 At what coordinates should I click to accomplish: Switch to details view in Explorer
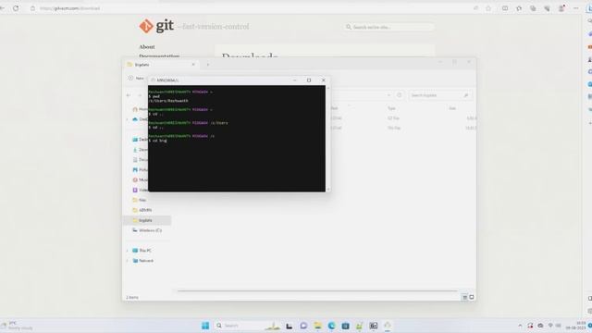tap(464, 297)
